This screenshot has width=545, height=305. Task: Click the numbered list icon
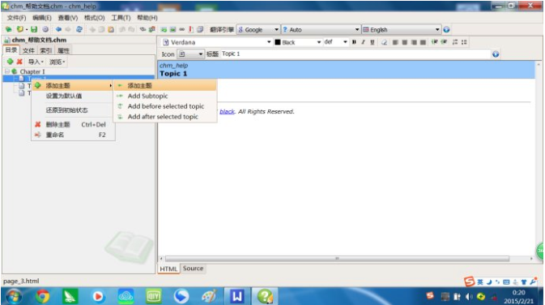(x=455, y=42)
